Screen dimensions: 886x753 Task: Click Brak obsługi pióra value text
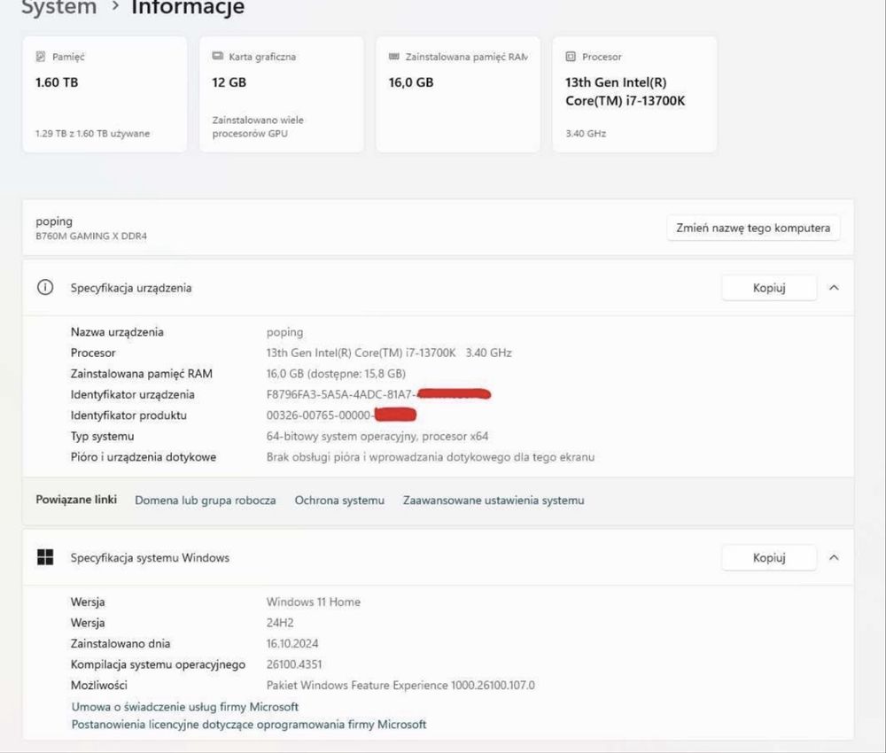(431, 457)
